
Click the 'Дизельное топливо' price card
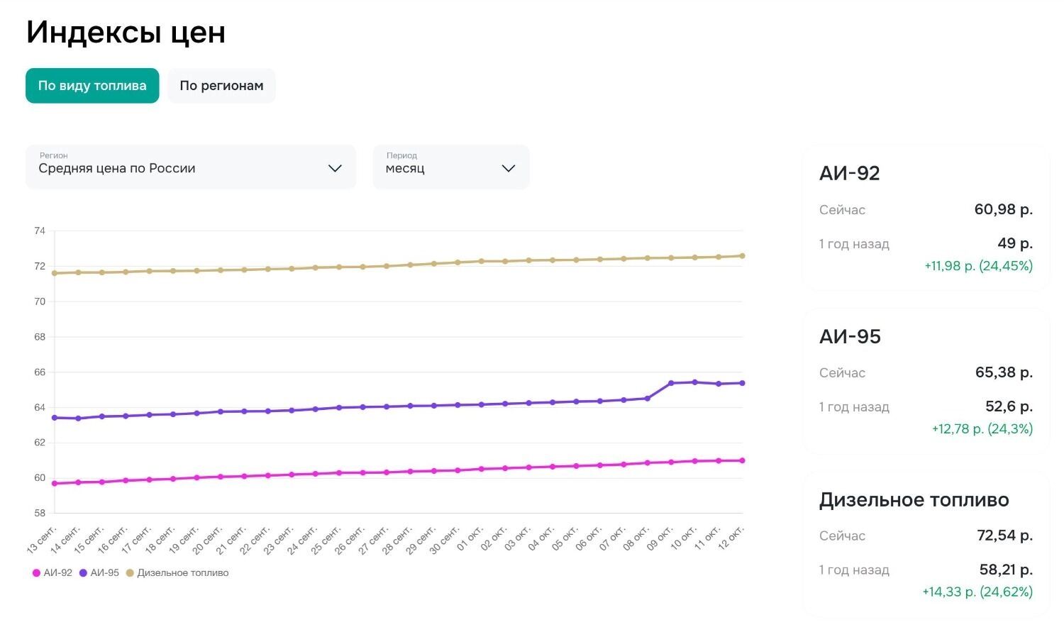[x=926, y=545]
